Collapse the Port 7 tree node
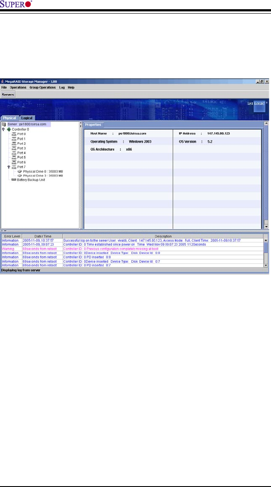This screenshot has height=487, width=271. (9, 167)
